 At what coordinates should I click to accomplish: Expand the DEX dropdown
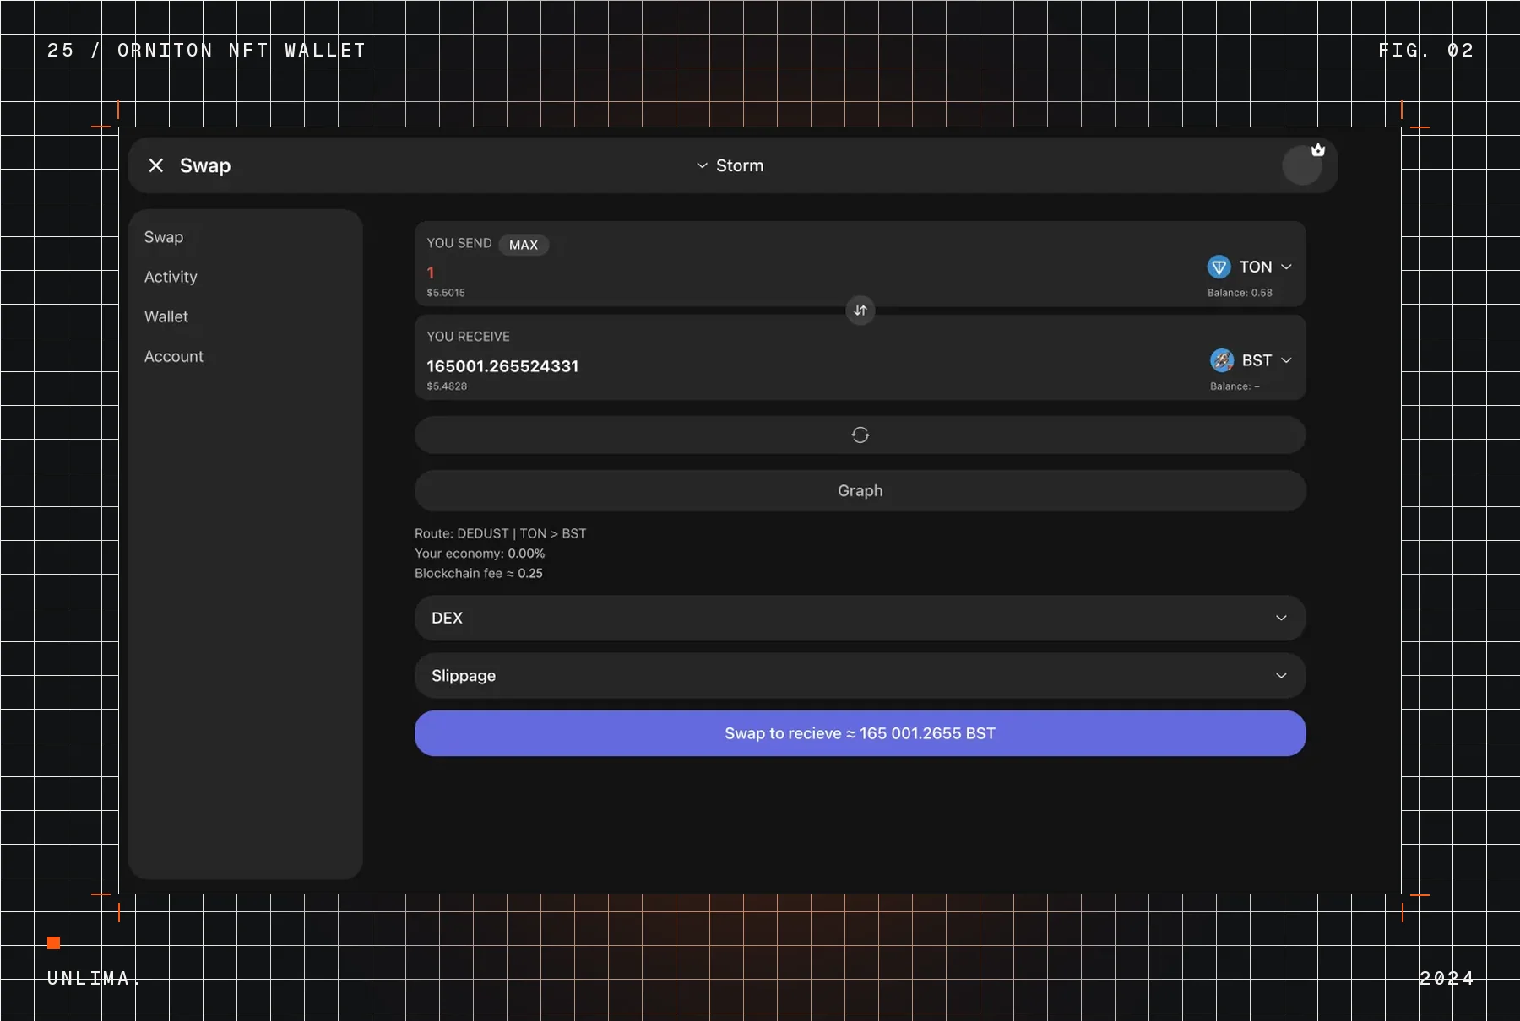tap(860, 618)
